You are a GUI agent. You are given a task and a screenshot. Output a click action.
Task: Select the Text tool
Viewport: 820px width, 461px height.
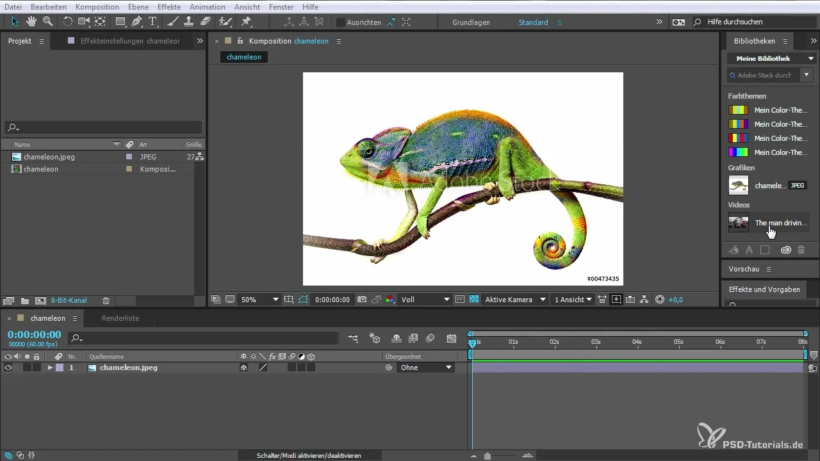[x=153, y=22]
